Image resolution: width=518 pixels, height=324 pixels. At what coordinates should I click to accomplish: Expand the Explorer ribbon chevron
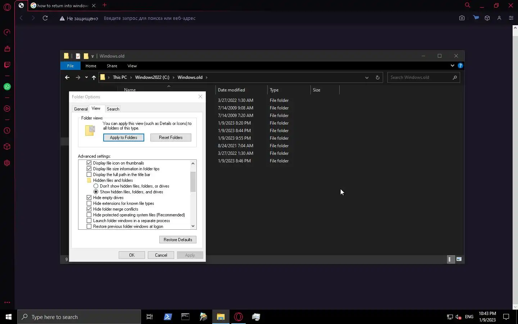click(x=452, y=66)
